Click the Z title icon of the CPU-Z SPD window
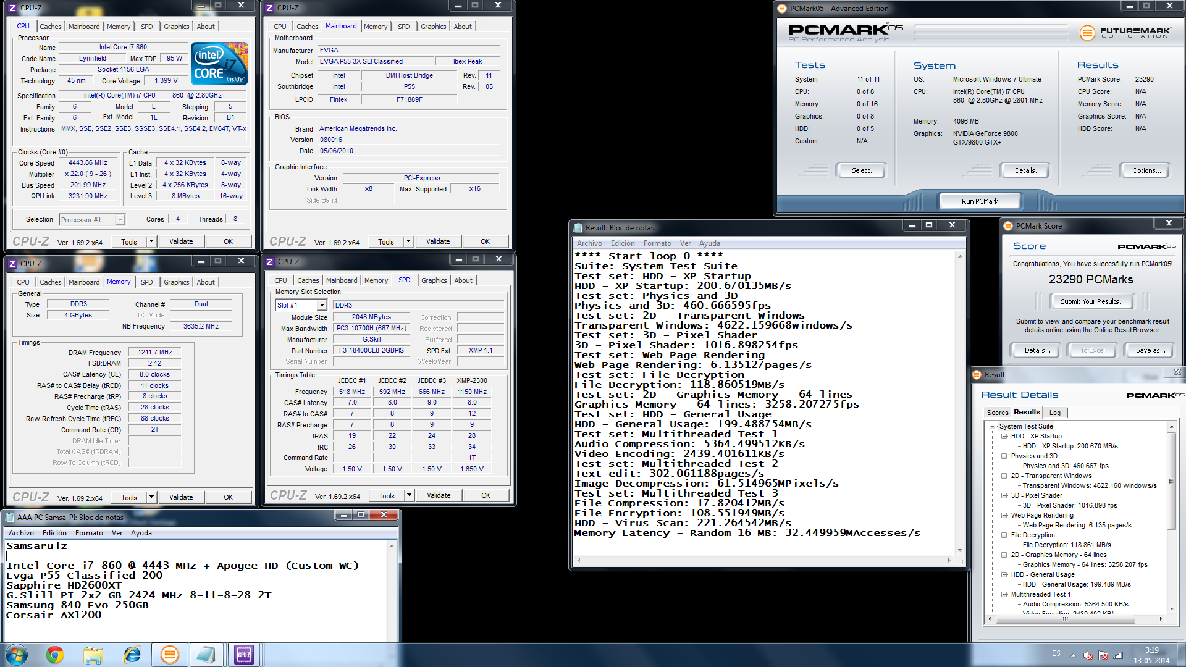The height and width of the screenshot is (667, 1186). point(269,262)
